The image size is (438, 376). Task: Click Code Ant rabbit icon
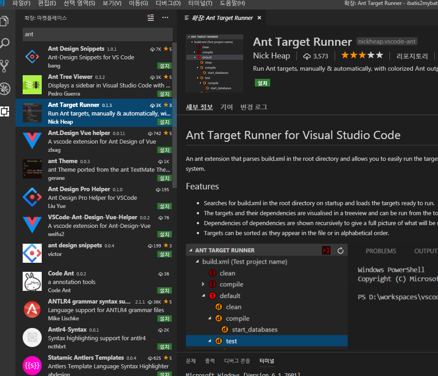(32, 281)
